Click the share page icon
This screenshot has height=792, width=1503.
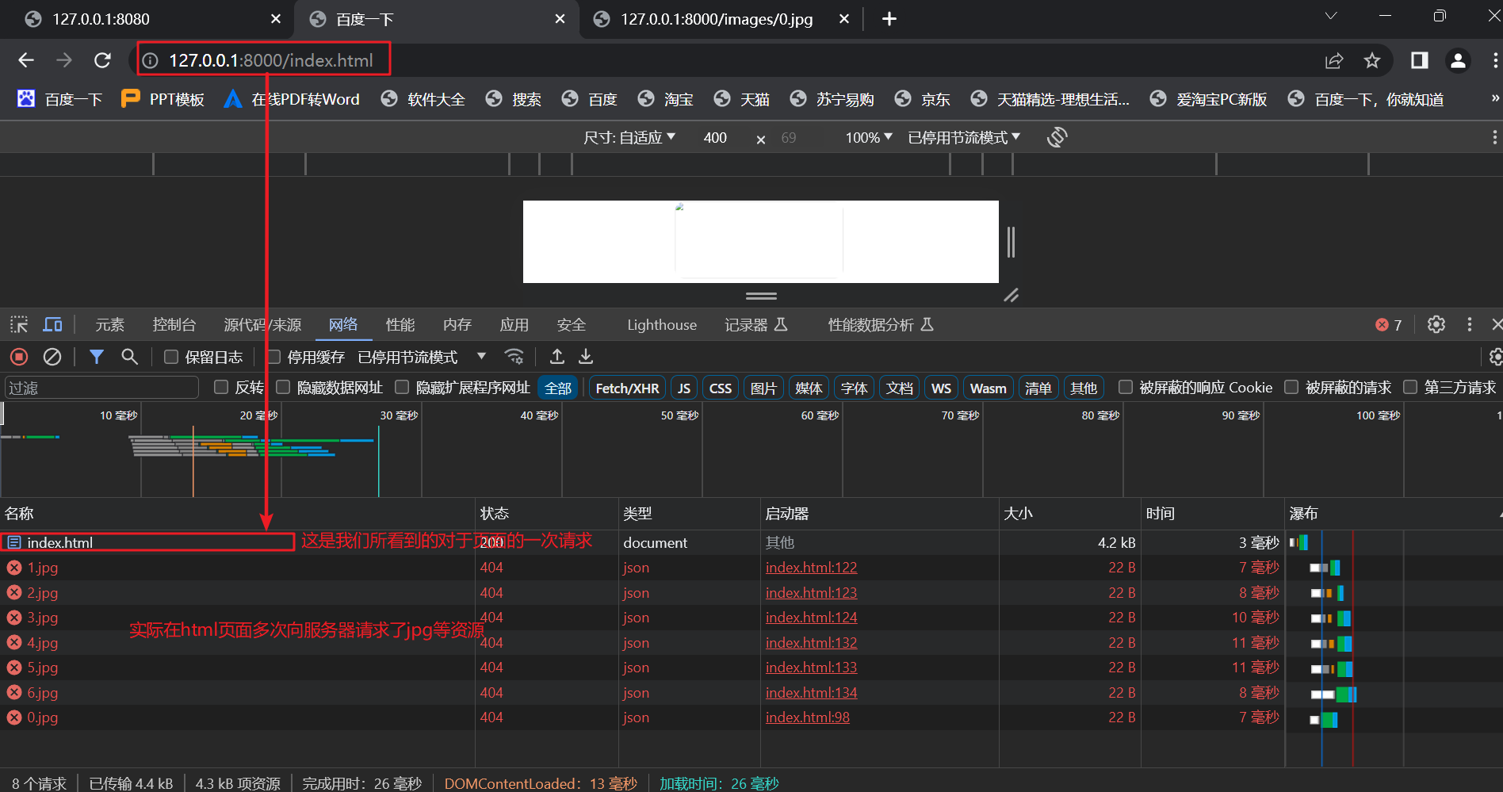(1334, 60)
